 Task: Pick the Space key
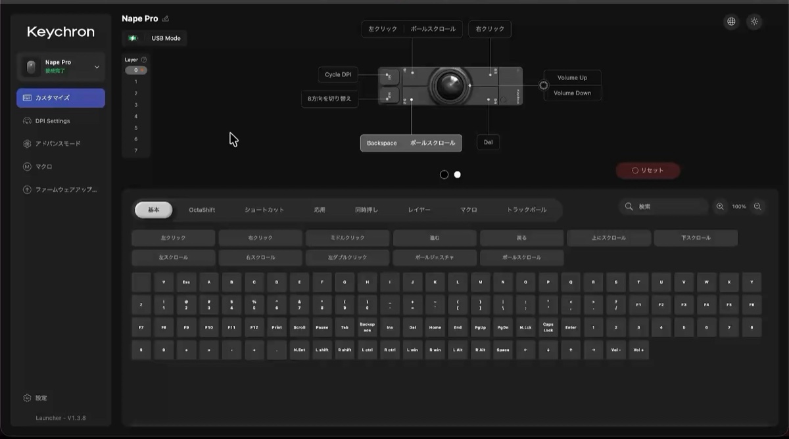pos(503,350)
